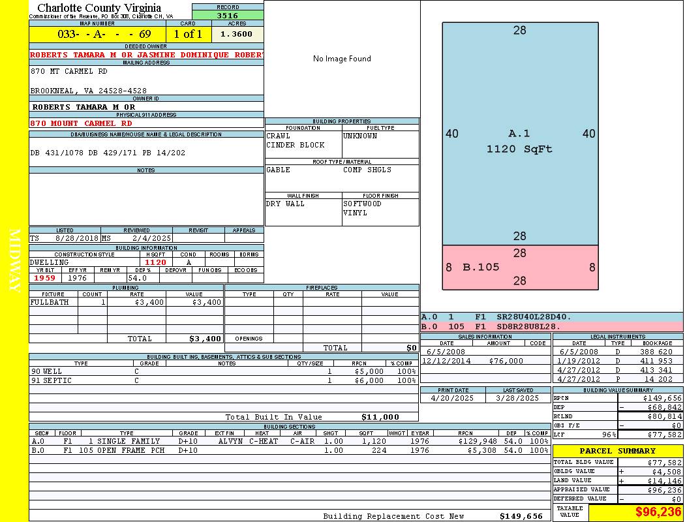The image size is (685, 522).
Task: Click the card value 1 of 1
Action: coord(189,34)
